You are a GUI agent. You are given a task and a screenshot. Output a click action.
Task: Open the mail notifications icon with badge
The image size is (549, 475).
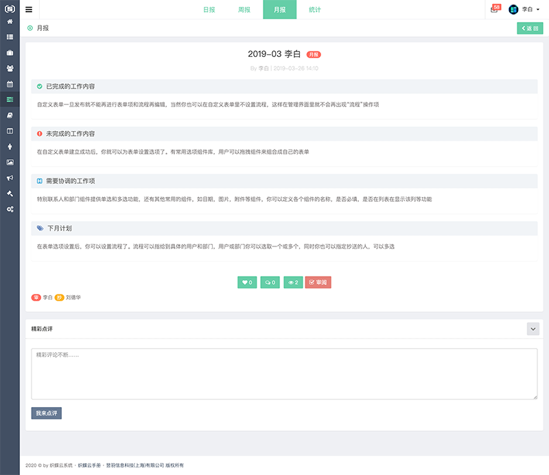495,10
